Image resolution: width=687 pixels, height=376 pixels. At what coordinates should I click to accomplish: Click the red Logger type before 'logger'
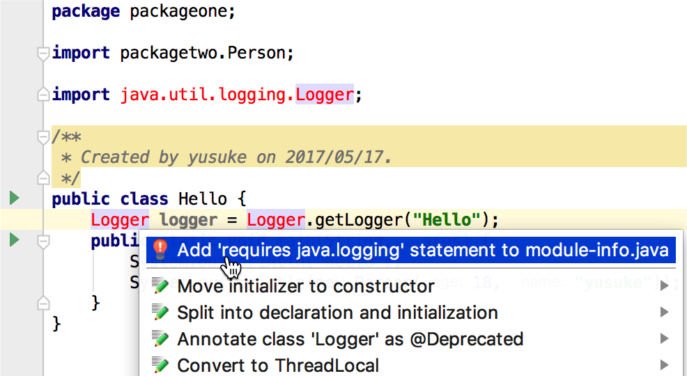pyautogui.click(x=120, y=219)
